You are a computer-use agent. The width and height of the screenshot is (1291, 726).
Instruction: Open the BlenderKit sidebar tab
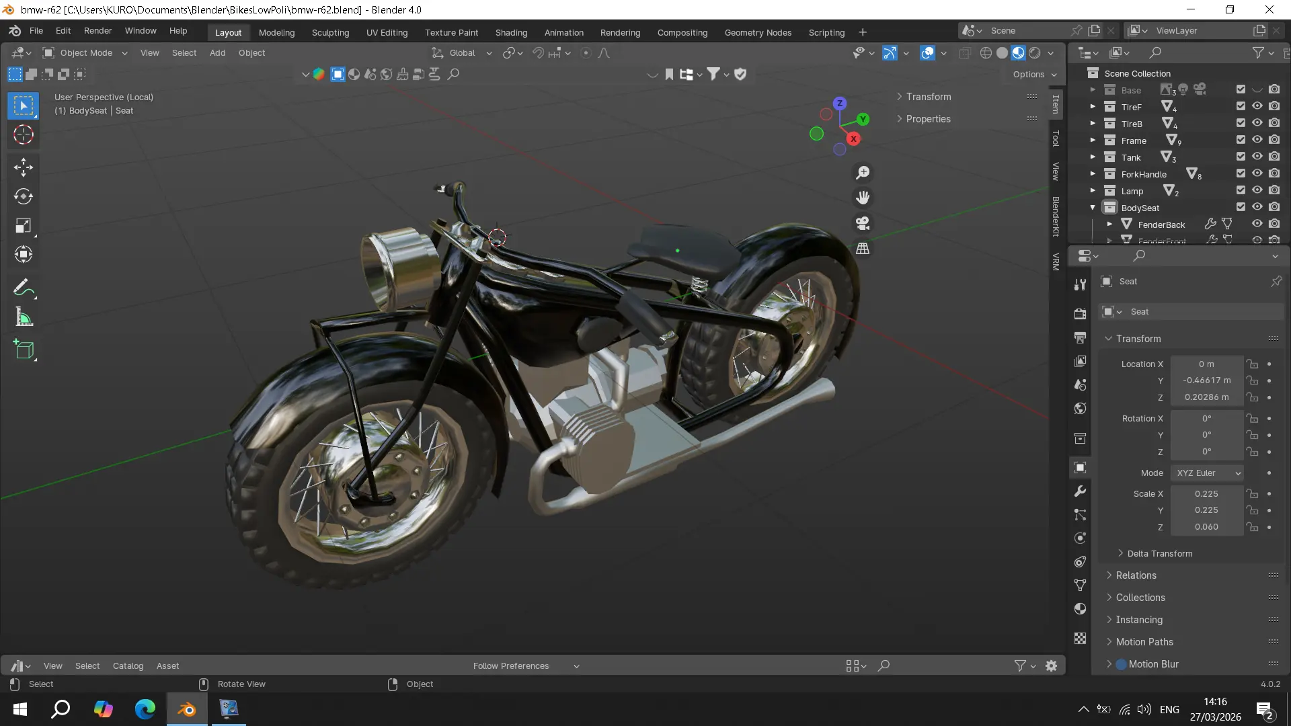pos(1056,216)
